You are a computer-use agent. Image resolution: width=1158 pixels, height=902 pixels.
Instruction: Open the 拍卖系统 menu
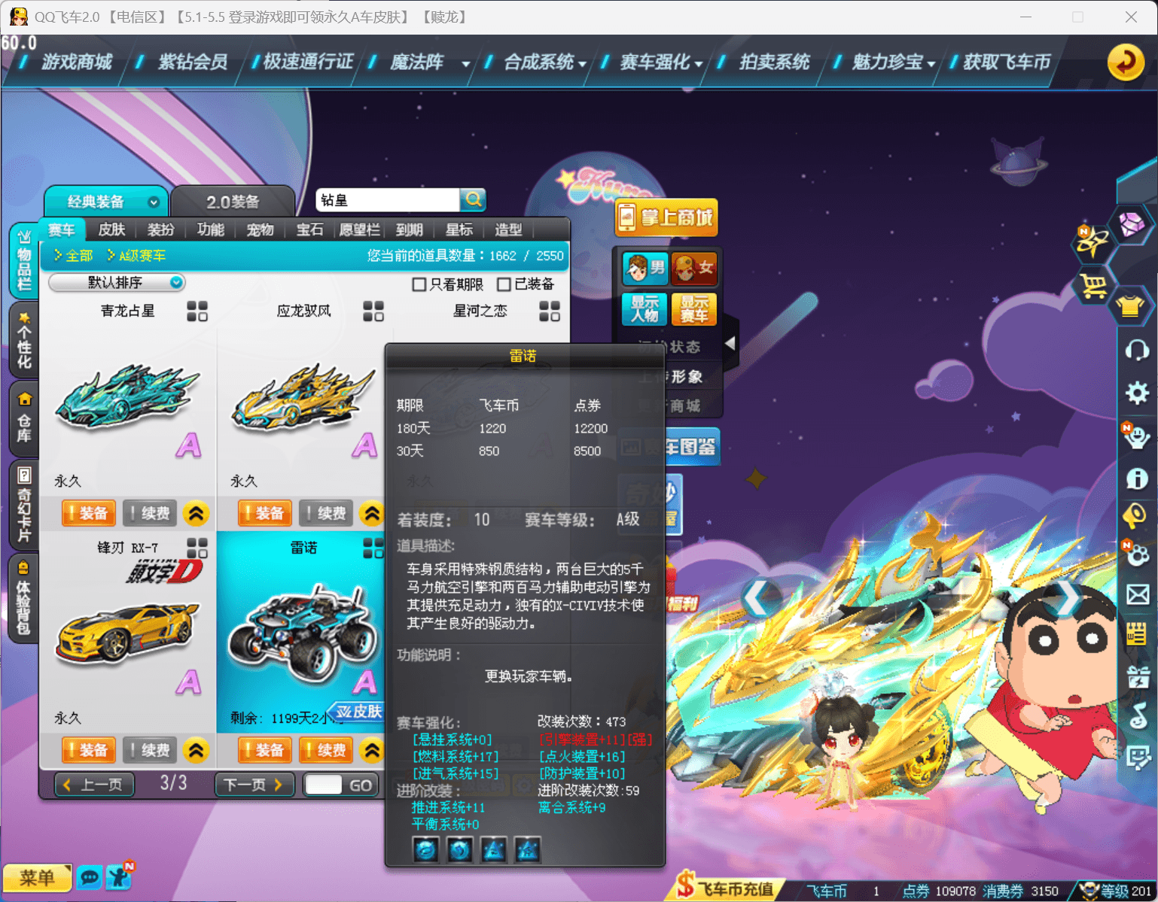(774, 62)
